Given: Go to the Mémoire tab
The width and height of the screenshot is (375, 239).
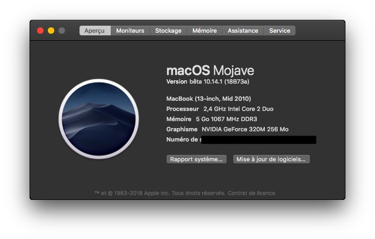Looking at the screenshot, I should click(x=205, y=31).
